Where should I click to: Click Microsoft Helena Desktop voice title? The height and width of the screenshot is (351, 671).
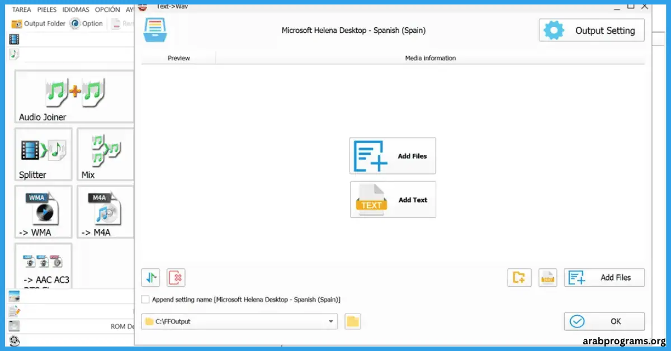353,30
